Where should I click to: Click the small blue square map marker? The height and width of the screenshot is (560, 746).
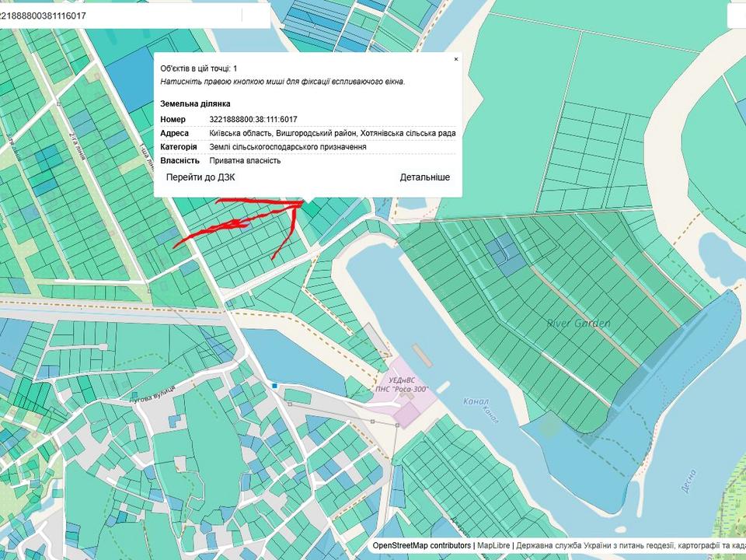coord(274,385)
